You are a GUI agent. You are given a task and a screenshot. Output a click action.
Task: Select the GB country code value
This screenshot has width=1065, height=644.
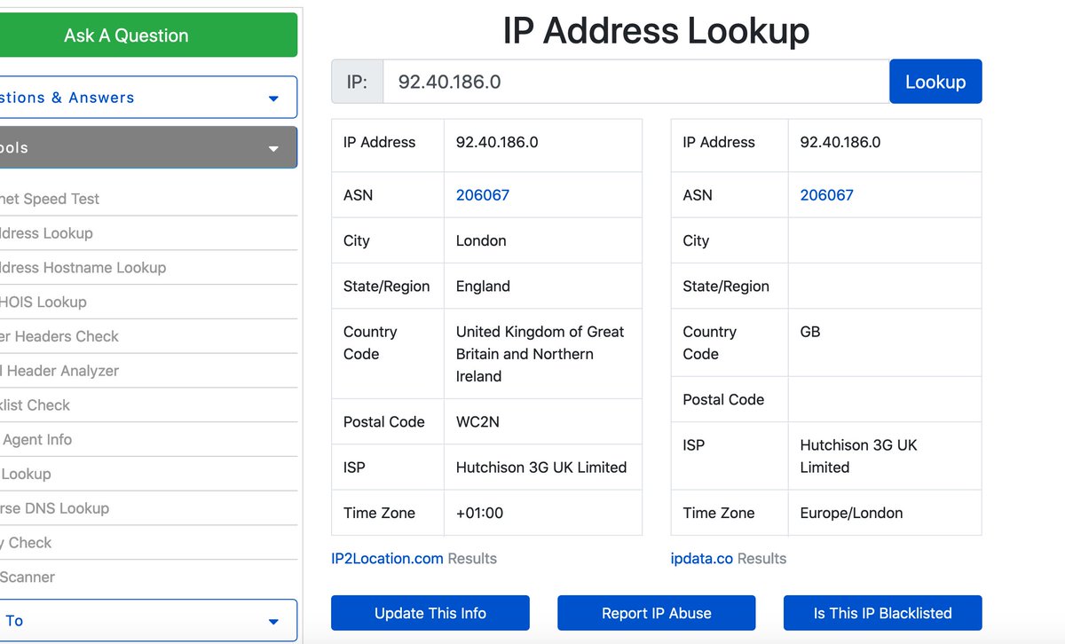(810, 332)
